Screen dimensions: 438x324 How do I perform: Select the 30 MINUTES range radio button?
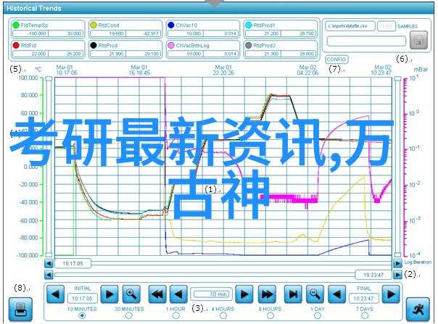129,316
